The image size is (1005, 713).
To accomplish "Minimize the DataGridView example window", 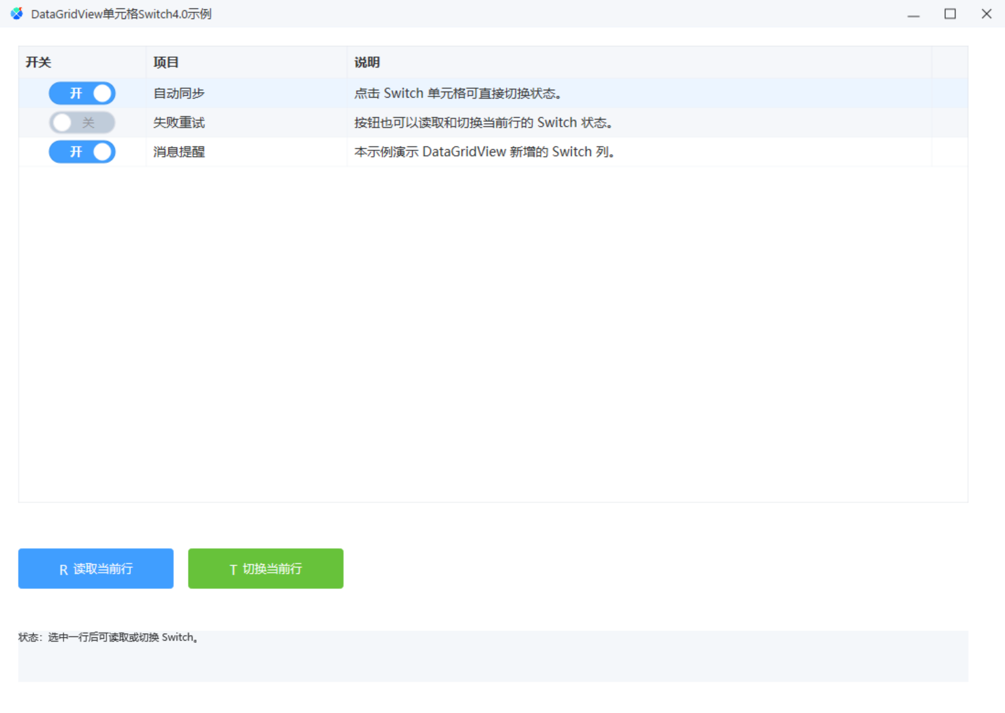I will (x=914, y=13).
